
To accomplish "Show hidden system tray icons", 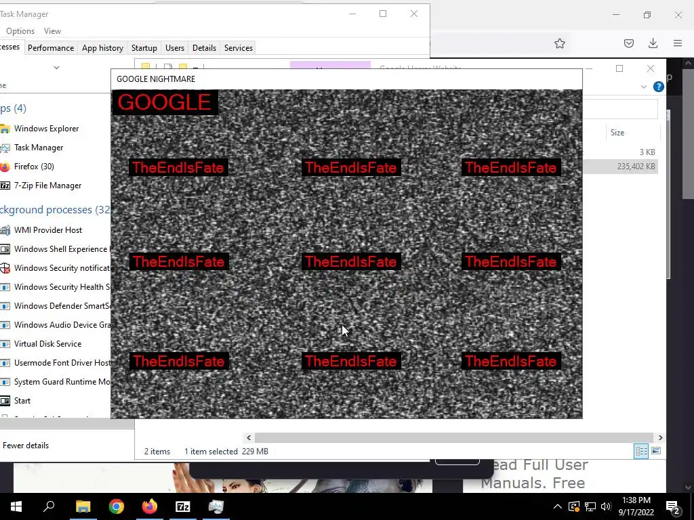I will (x=558, y=506).
